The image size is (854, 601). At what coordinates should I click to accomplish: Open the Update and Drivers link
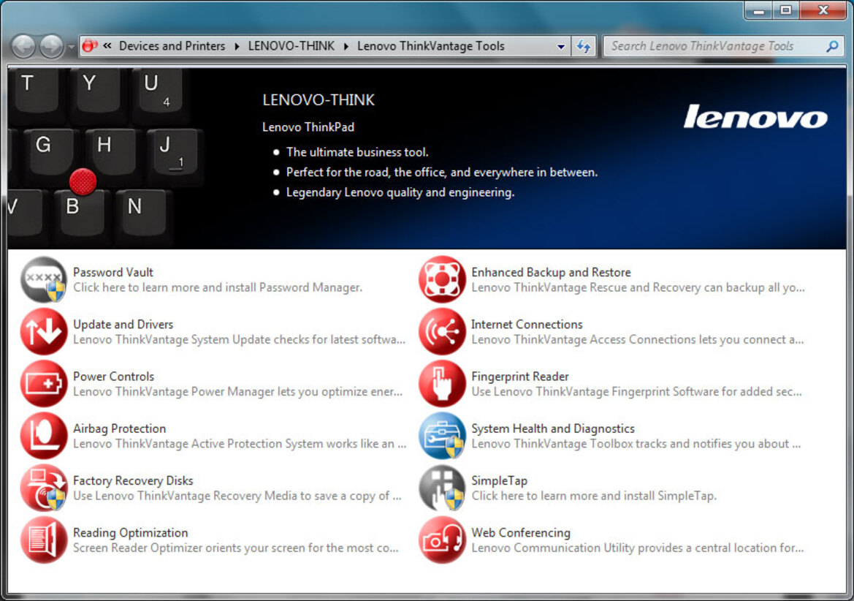click(123, 324)
